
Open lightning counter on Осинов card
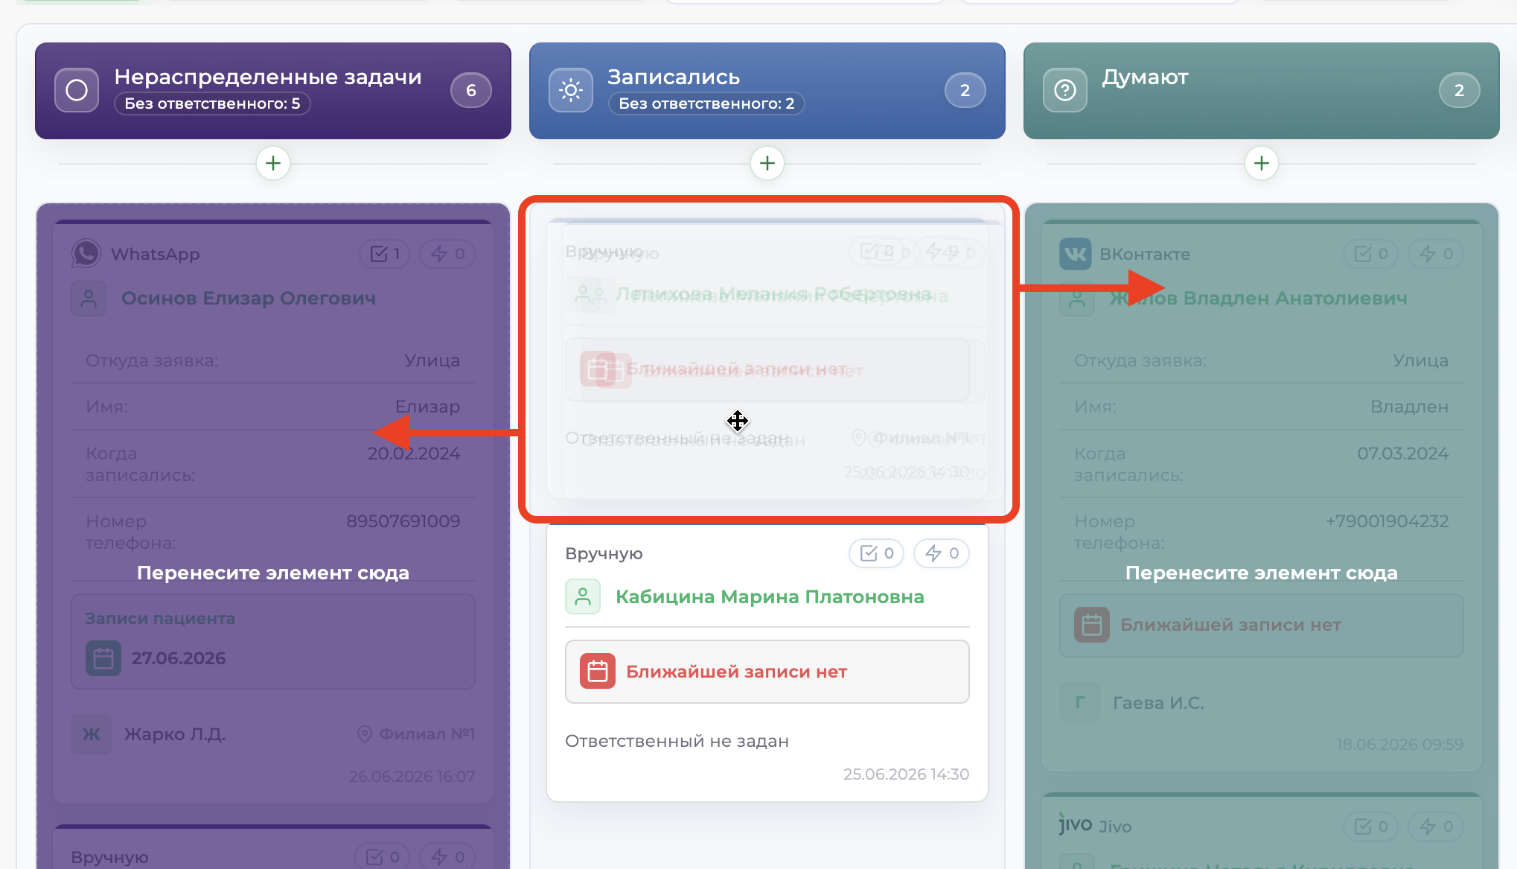pyautogui.click(x=447, y=254)
